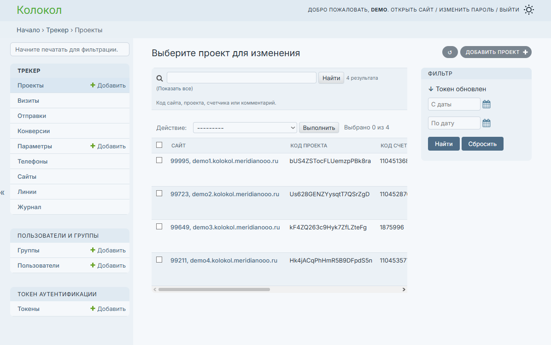Image resolution: width=551 pixels, height=345 pixels.
Task: Open Параметры in the sidebar
Action: click(35, 146)
